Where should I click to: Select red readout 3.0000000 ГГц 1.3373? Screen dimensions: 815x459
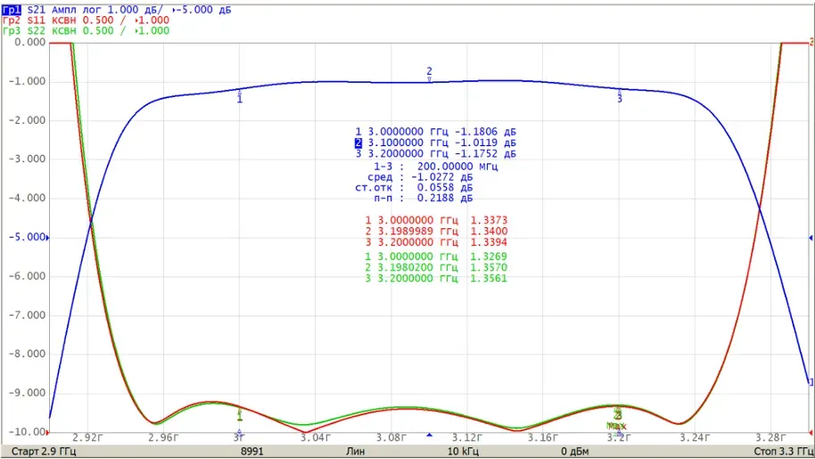[x=436, y=220]
